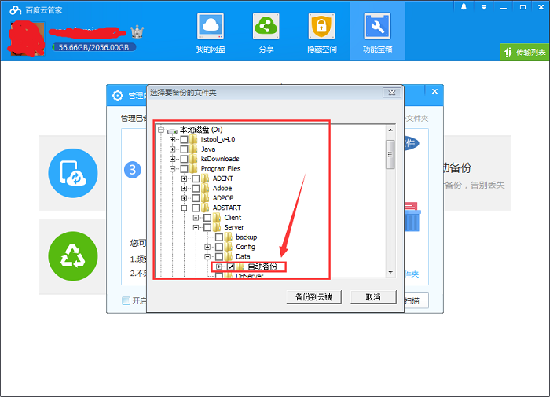Close the folder selection dialog
This screenshot has height=397, width=550.
point(392,92)
